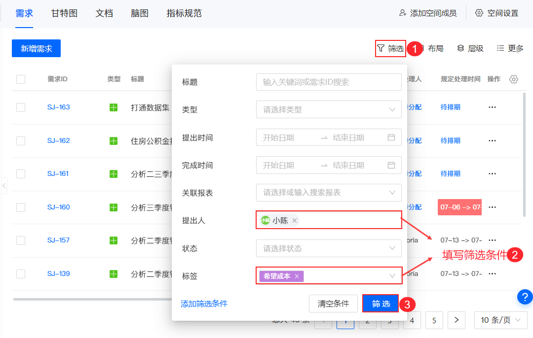
Task: Click the 添加空间成员 user icon
Action: [x=403, y=13]
